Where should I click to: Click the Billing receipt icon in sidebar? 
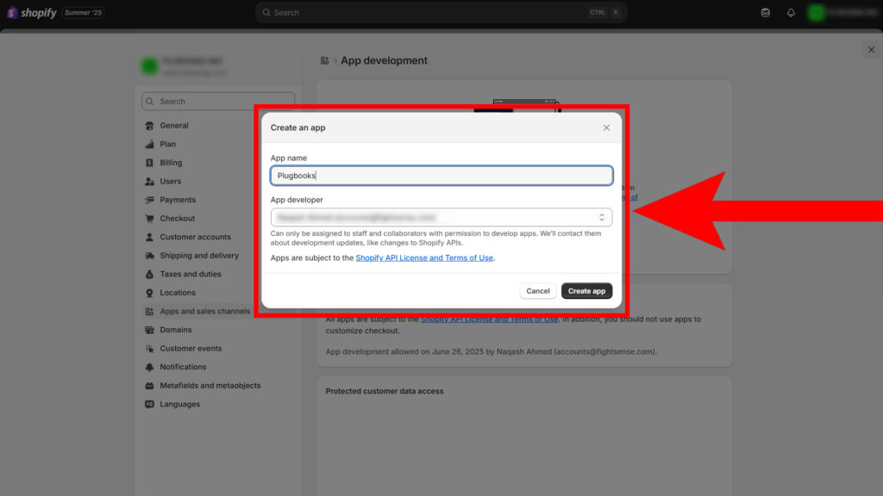pyautogui.click(x=149, y=163)
